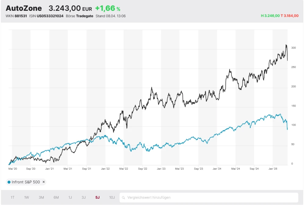The width and height of the screenshot is (305, 207).
Task: Select the 3M time range
Action: pos(41,198)
